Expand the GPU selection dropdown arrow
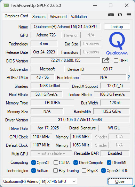The image size is (135, 187). (74, 181)
